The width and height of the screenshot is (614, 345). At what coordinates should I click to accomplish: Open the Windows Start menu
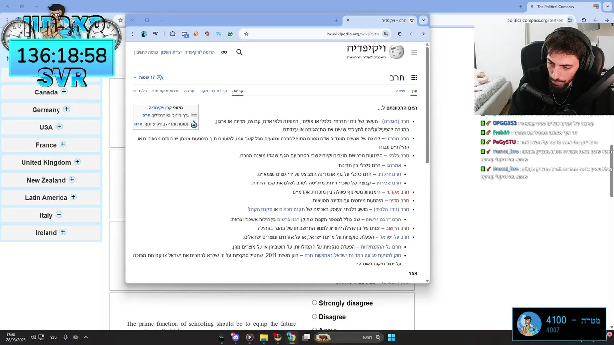(x=391, y=337)
